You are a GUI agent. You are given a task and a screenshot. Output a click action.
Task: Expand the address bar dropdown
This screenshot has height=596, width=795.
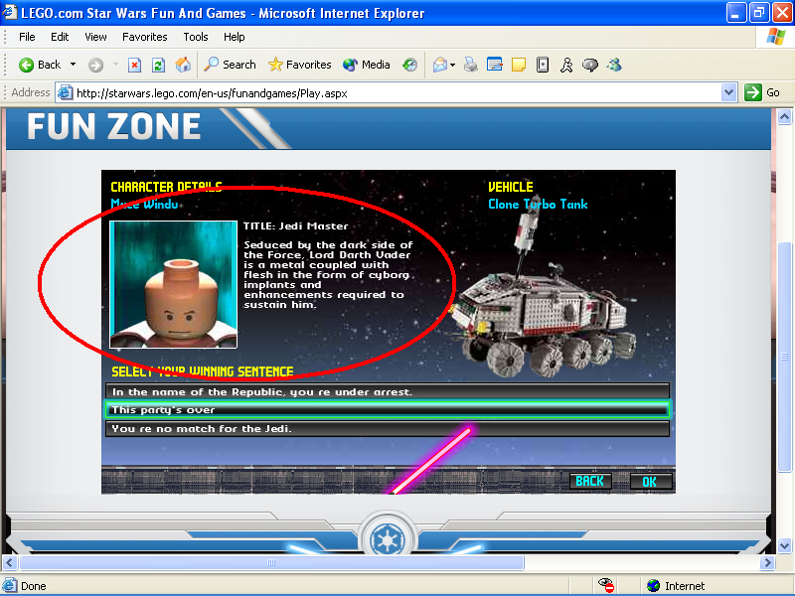pyautogui.click(x=729, y=92)
